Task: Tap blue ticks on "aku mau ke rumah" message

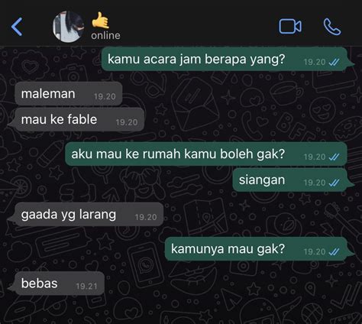Action: coord(334,157)
